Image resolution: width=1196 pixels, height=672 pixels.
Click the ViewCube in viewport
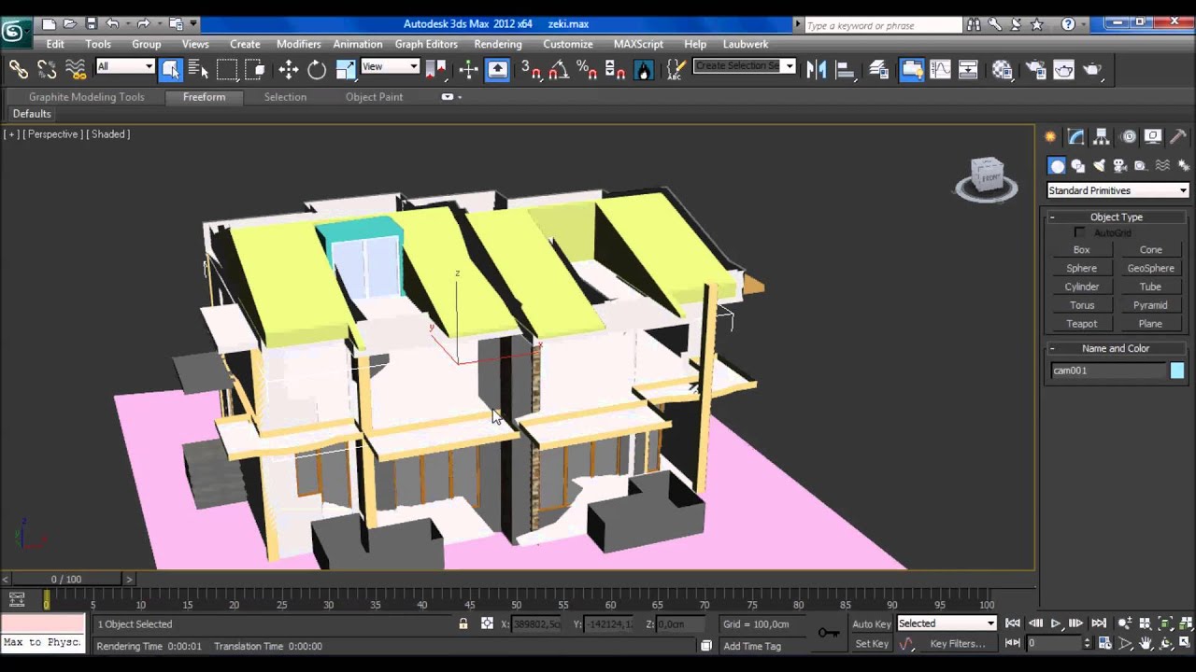click(987, 177)
